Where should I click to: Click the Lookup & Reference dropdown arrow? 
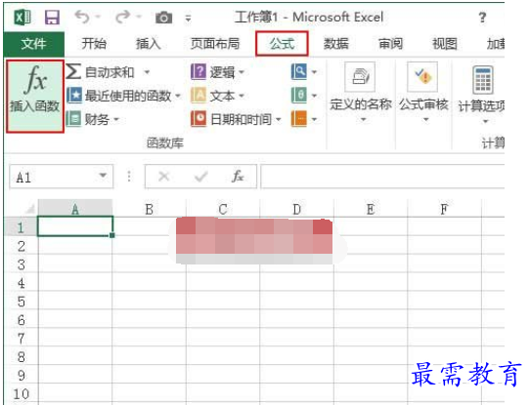click(x=314, y=72)
